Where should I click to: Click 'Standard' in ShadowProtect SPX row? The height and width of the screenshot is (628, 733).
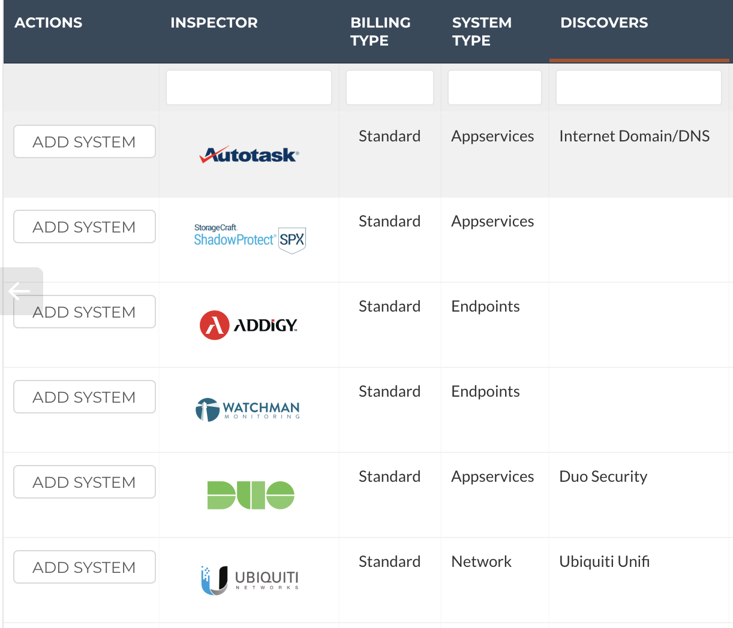tap(390, 221)
